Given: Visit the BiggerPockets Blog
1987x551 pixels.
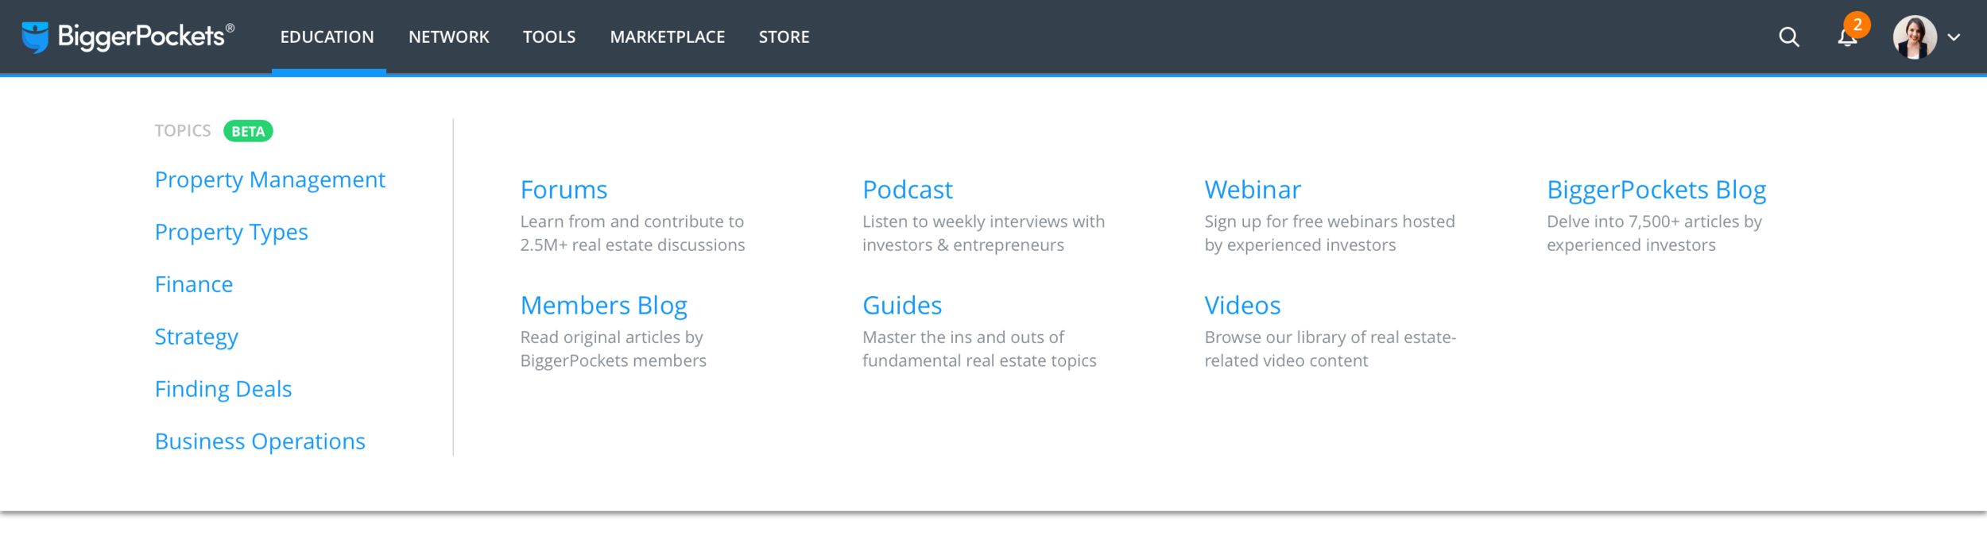Looking at the screenshot, I should 1656,190.
